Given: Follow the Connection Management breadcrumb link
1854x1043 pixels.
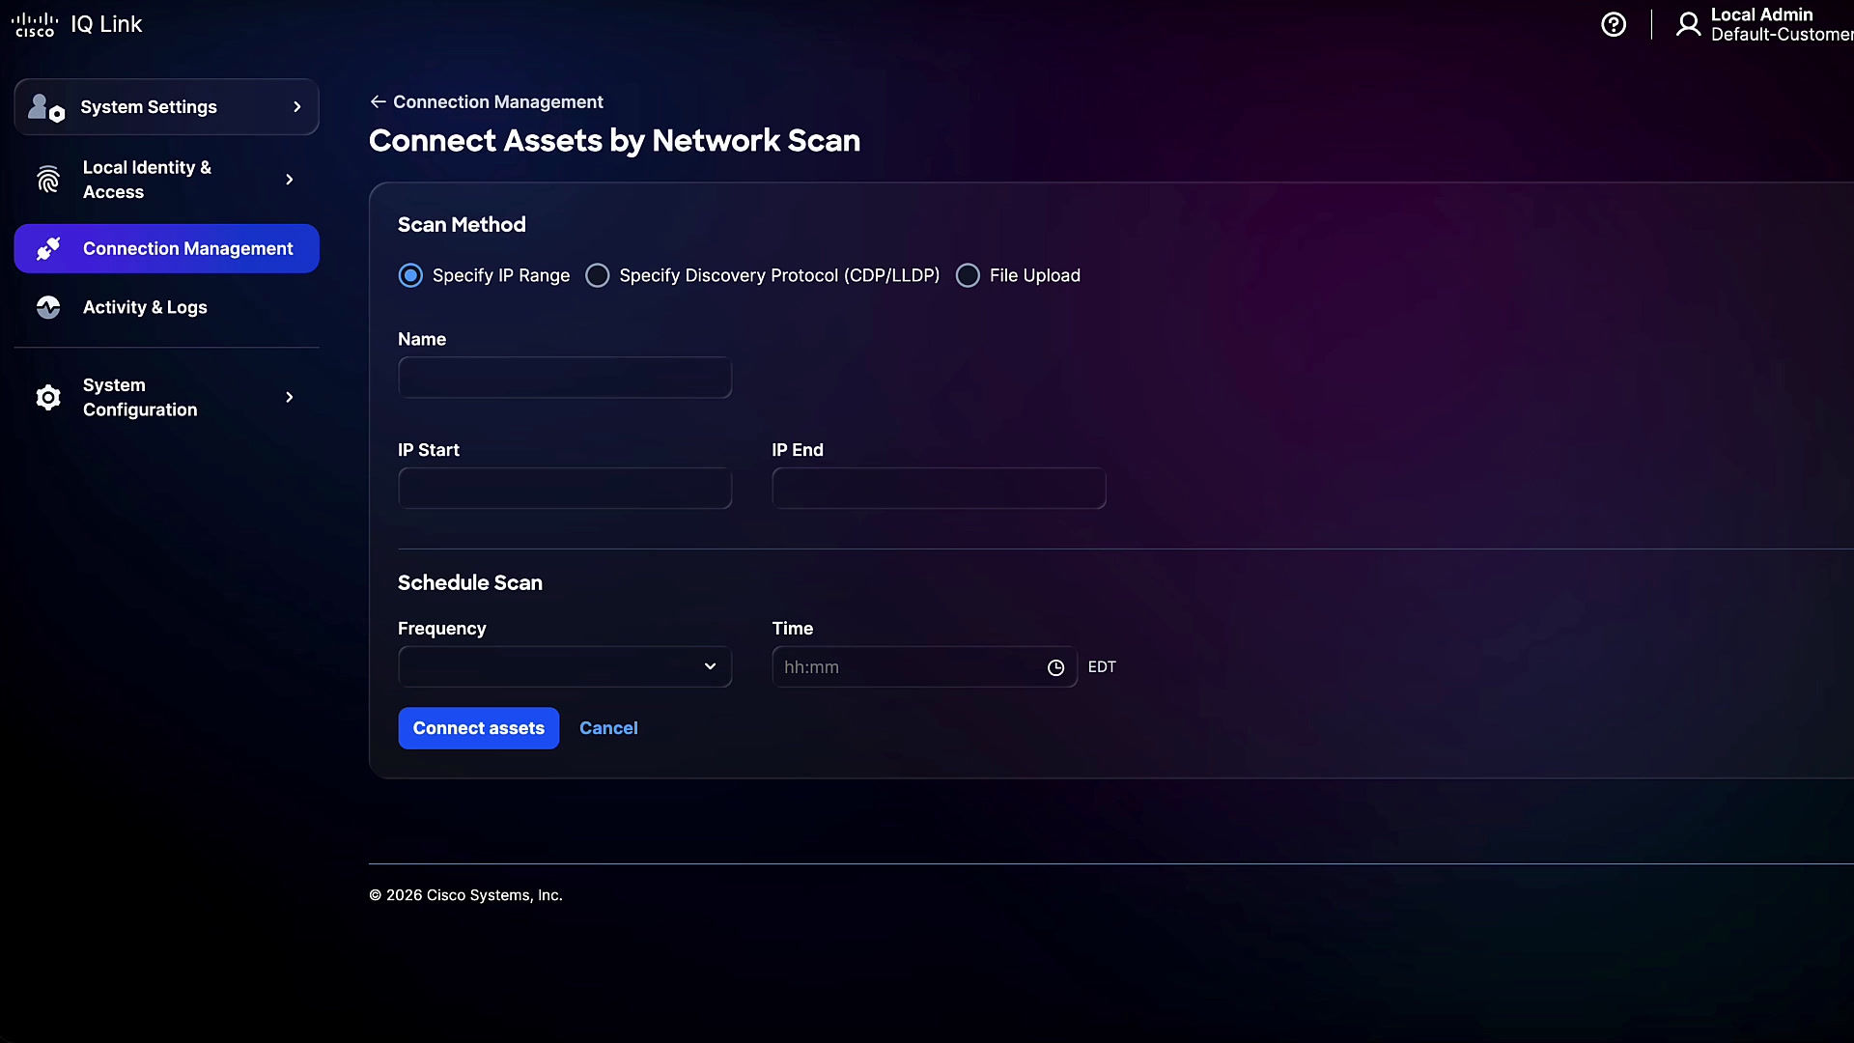Looking at the screenshot, I should 498,101.
